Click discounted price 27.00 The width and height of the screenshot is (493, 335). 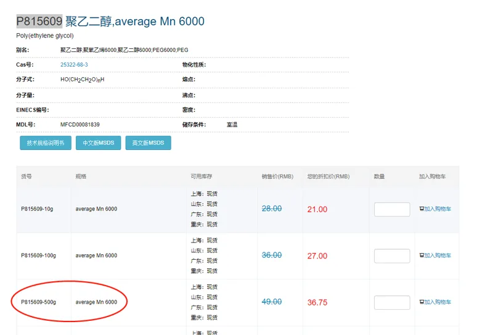317,256
